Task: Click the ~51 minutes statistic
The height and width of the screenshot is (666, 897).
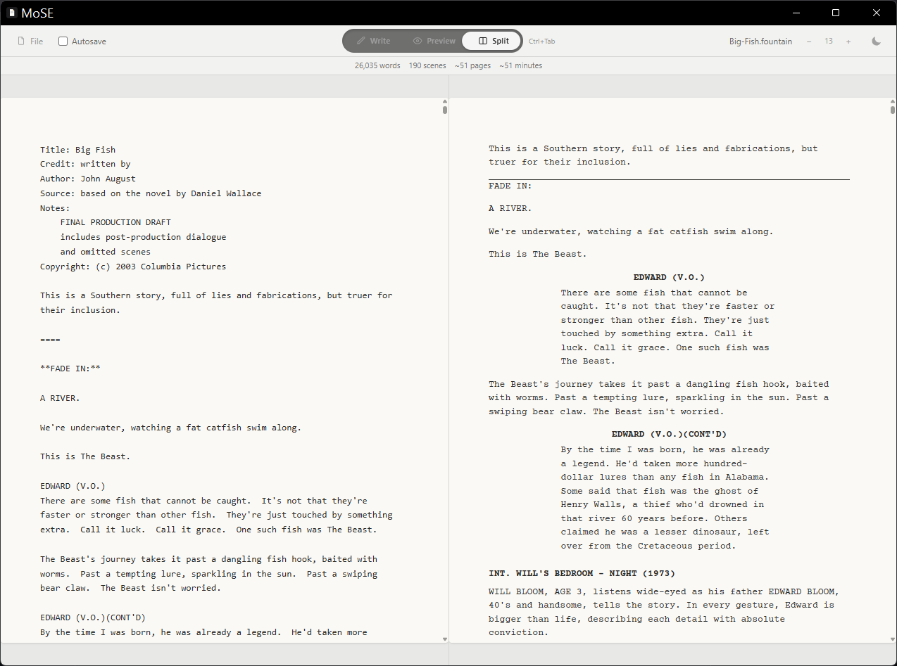Action: click(x=520, y=65)
